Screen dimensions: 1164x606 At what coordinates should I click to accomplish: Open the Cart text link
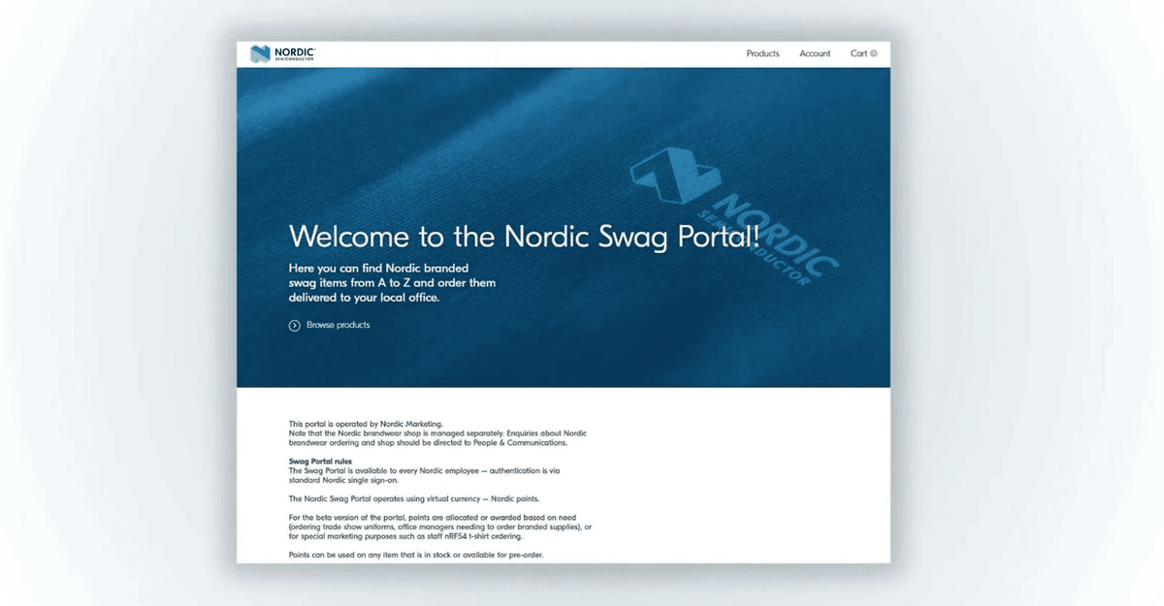[858, 54]
